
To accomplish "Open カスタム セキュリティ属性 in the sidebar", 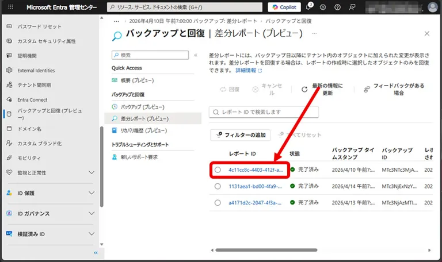I will click(47, 41).
